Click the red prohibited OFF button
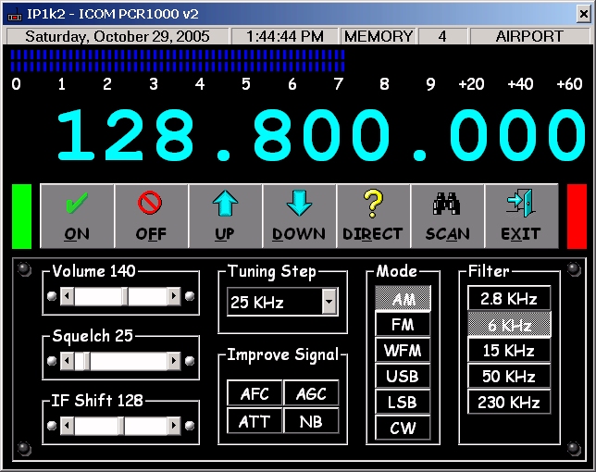The width and height of the screenshot is (596, 472). click(x=151, y=216)
